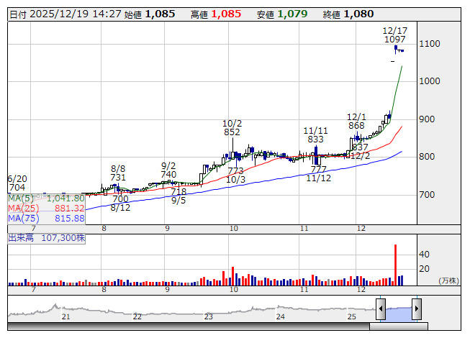Click the 終値 closing price value
Screen dimensions: 470x338
(358, 14)
